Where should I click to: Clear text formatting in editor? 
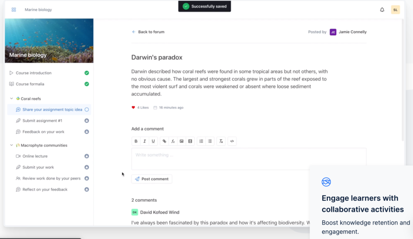pyautogui.click(x=221, y=141)
